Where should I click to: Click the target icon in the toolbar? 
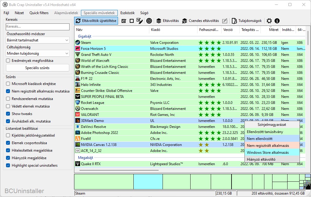click(149, 21)
